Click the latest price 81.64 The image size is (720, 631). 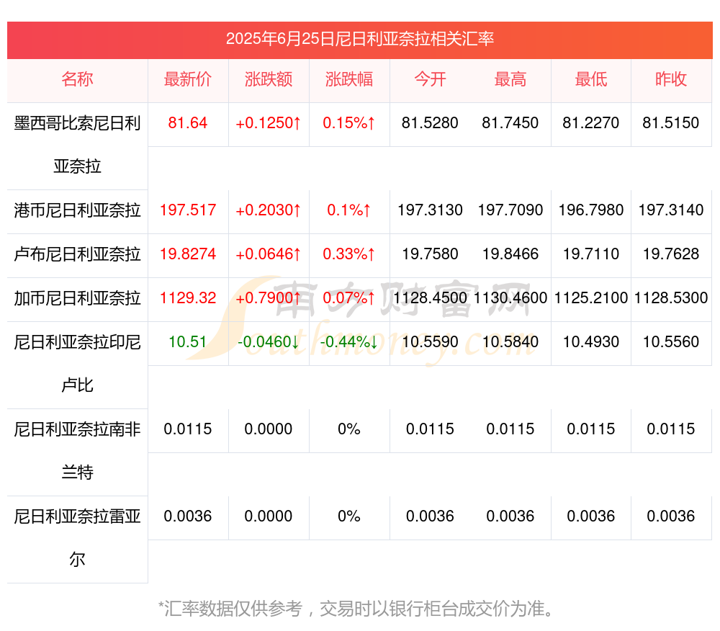pyautogui.click(x=188, y=123)
